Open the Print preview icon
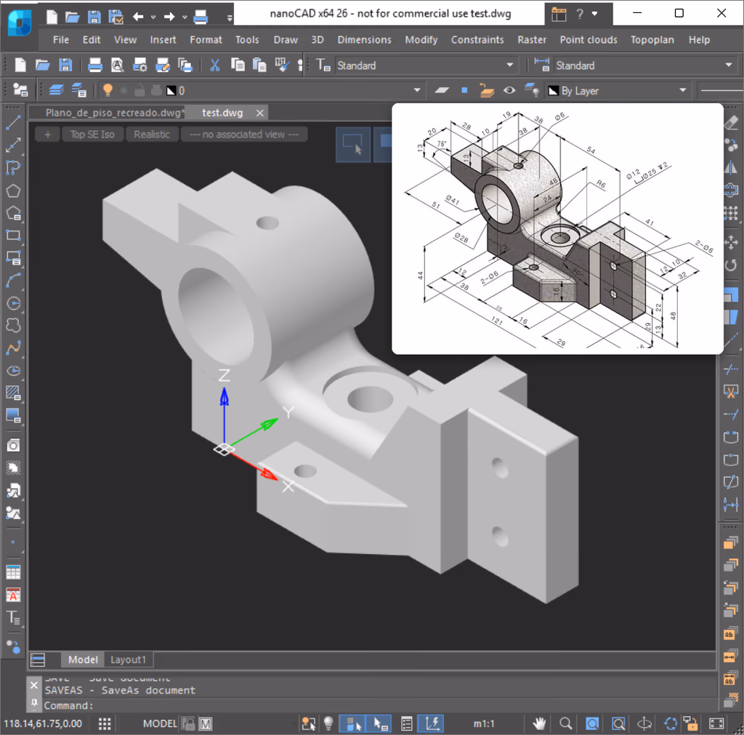This screenshot has height=735, width=744. [117, 65]
